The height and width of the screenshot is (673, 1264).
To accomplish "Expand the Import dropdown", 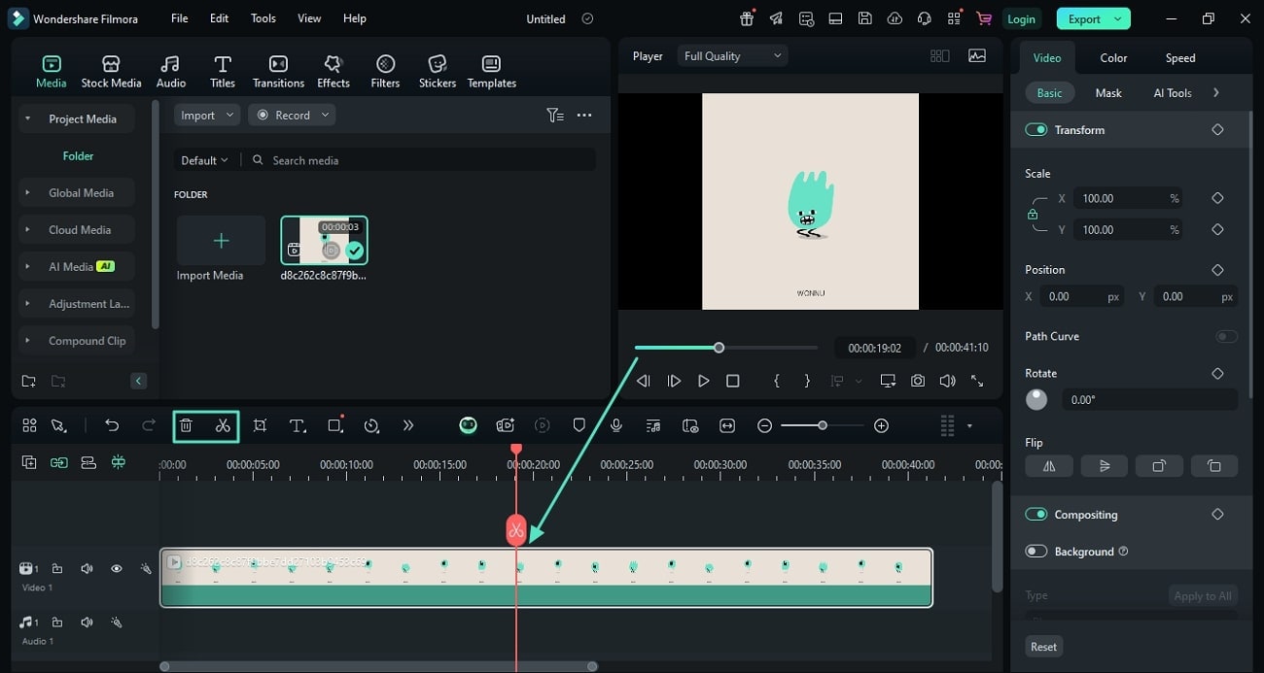I will [206, 115].
